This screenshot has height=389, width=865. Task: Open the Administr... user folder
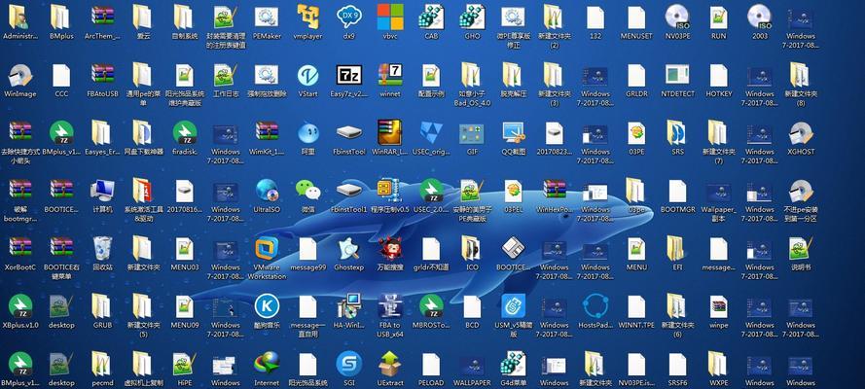click(x=20, y=18)
